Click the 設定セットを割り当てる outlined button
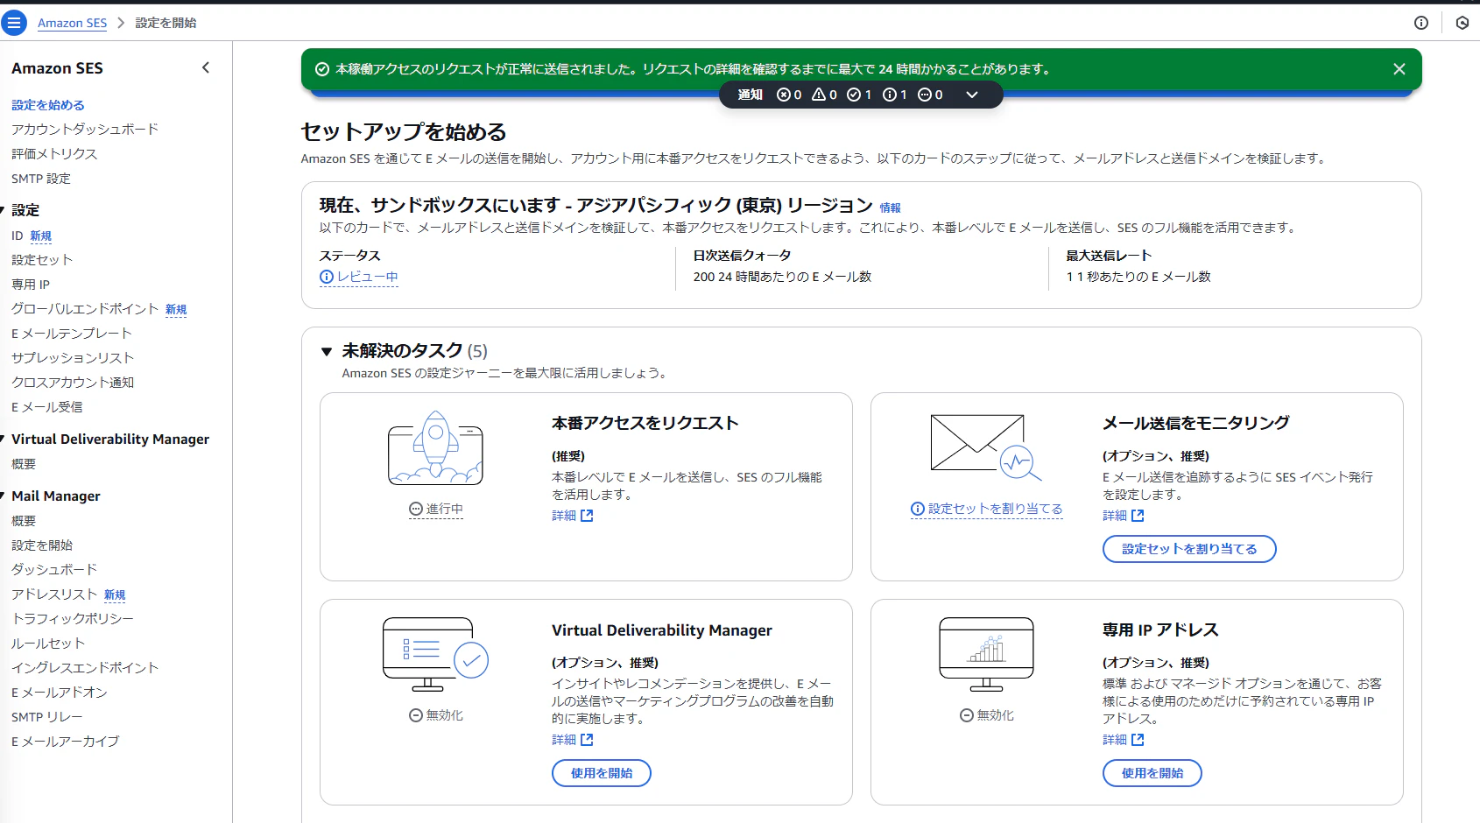This screenshot has height=823, width=1480. tap(1189, 549)
